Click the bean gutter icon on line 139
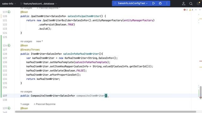 (9, 108)
